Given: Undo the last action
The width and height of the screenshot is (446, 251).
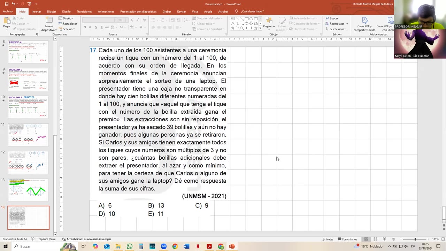Looking at the screenshot, I should point(13,4).
